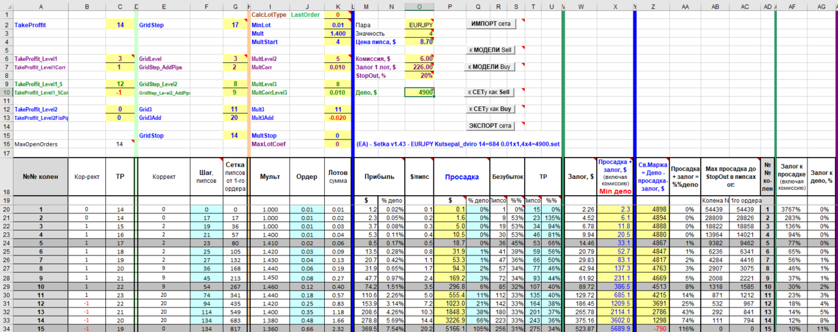Viewport: 838px width, 332px height.
Task: Select column K header
Action: (x=337, y=6)
